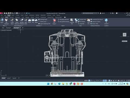Viewport: 130px width, 98px height.
Task: Click the search input field in title bar
Action: click(90, 13)
